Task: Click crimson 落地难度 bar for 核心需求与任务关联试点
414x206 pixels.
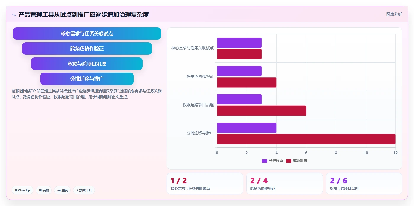Action: coord(239,54)
